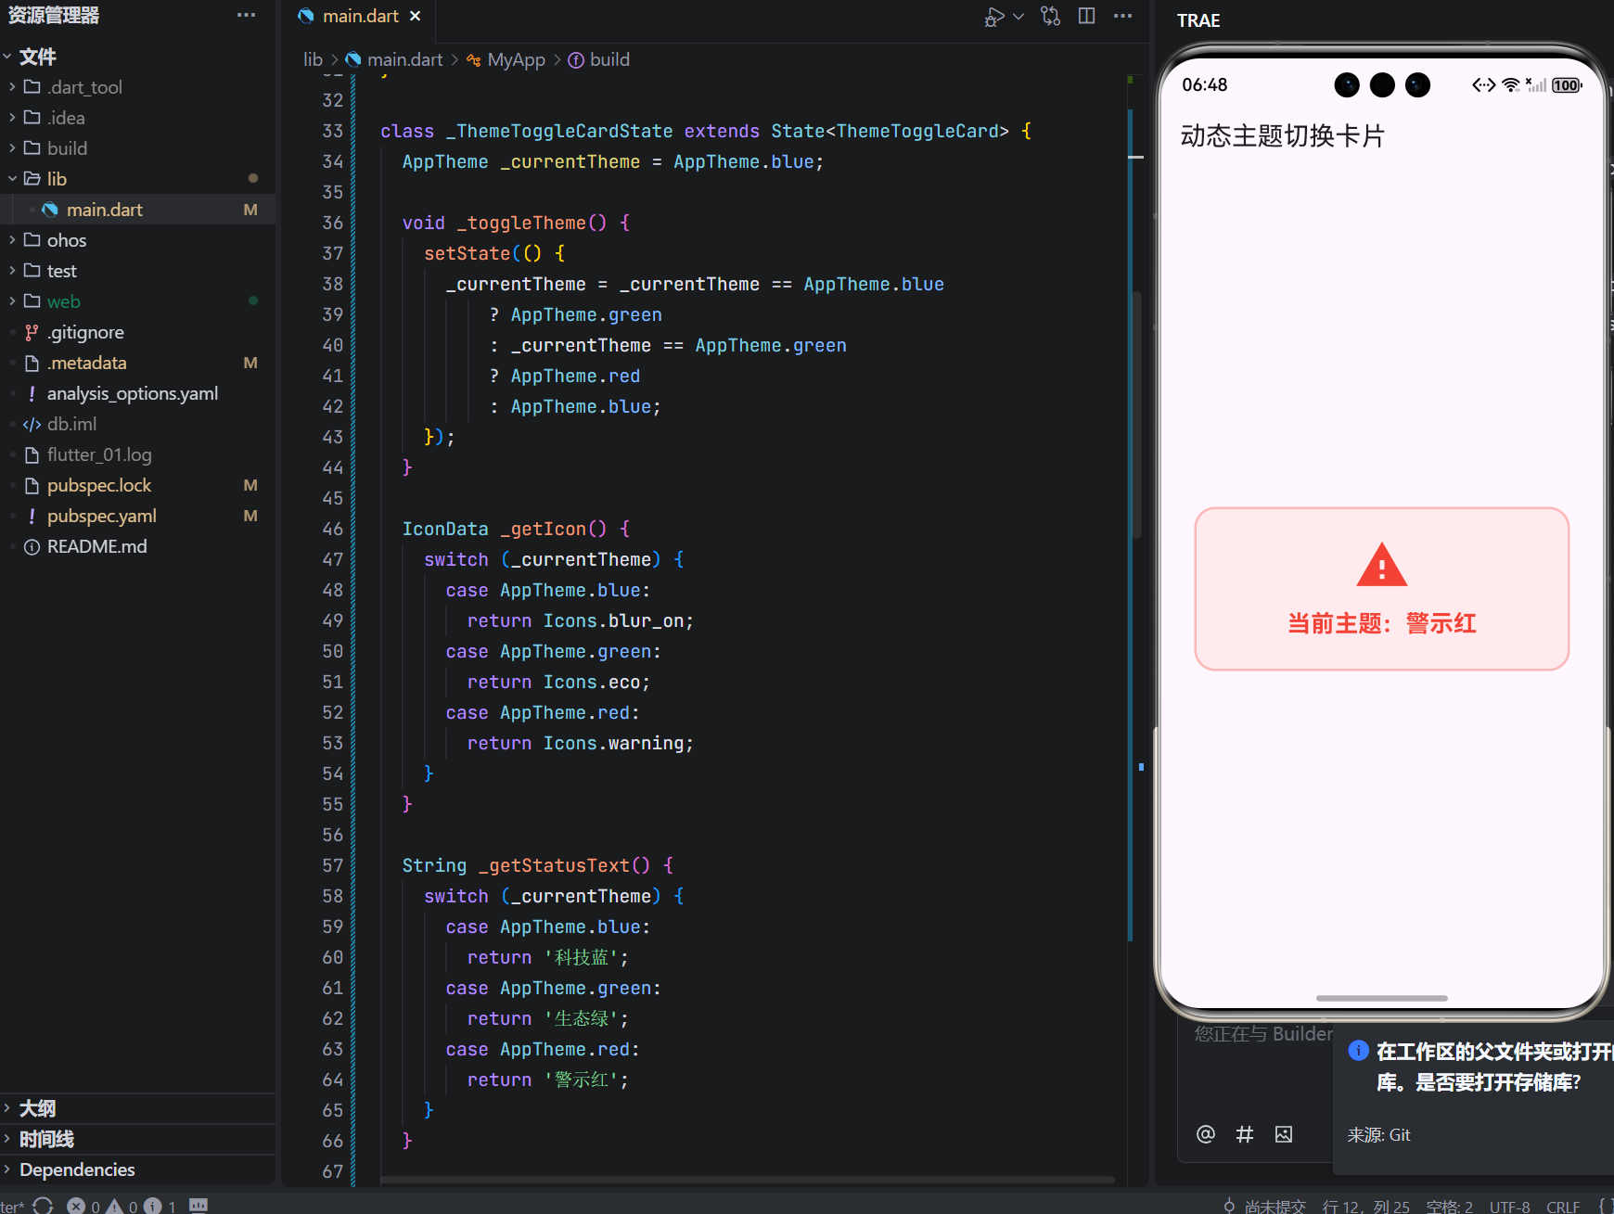
Task: Split the editor to the right
Action: [x=1086, y=16]
